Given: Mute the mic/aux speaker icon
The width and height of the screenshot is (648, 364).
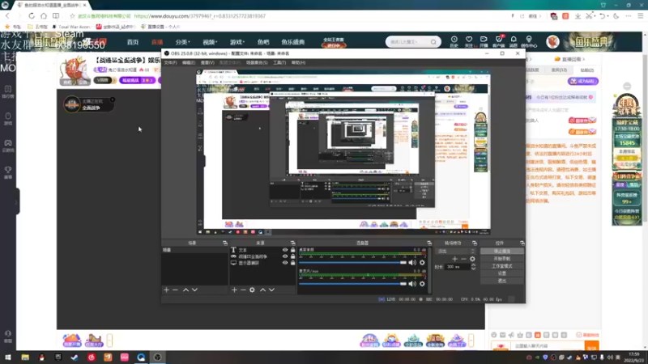Looking at the screenshot, I should point(412,284).
